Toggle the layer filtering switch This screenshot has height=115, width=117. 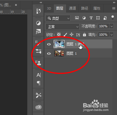click(113, 18)
